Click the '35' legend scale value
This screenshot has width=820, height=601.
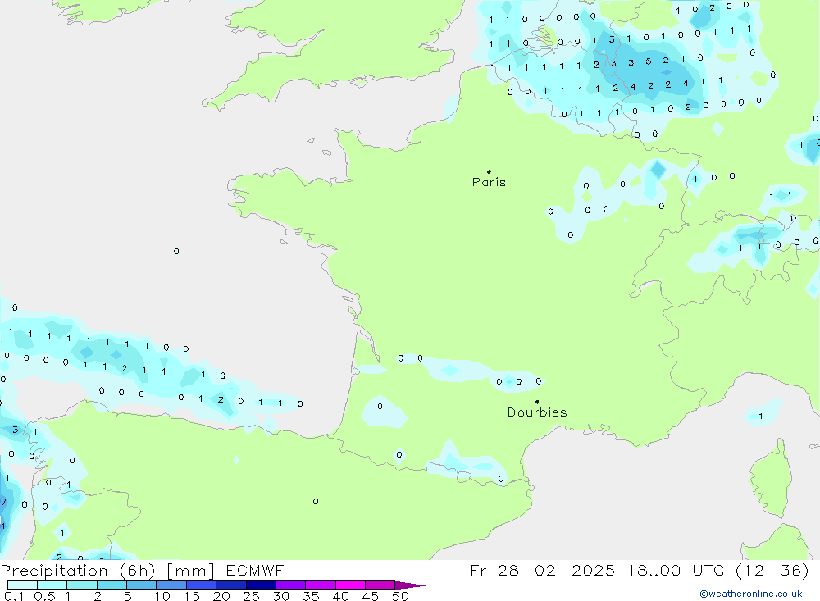pyautogui.click(x=311, y=596)
